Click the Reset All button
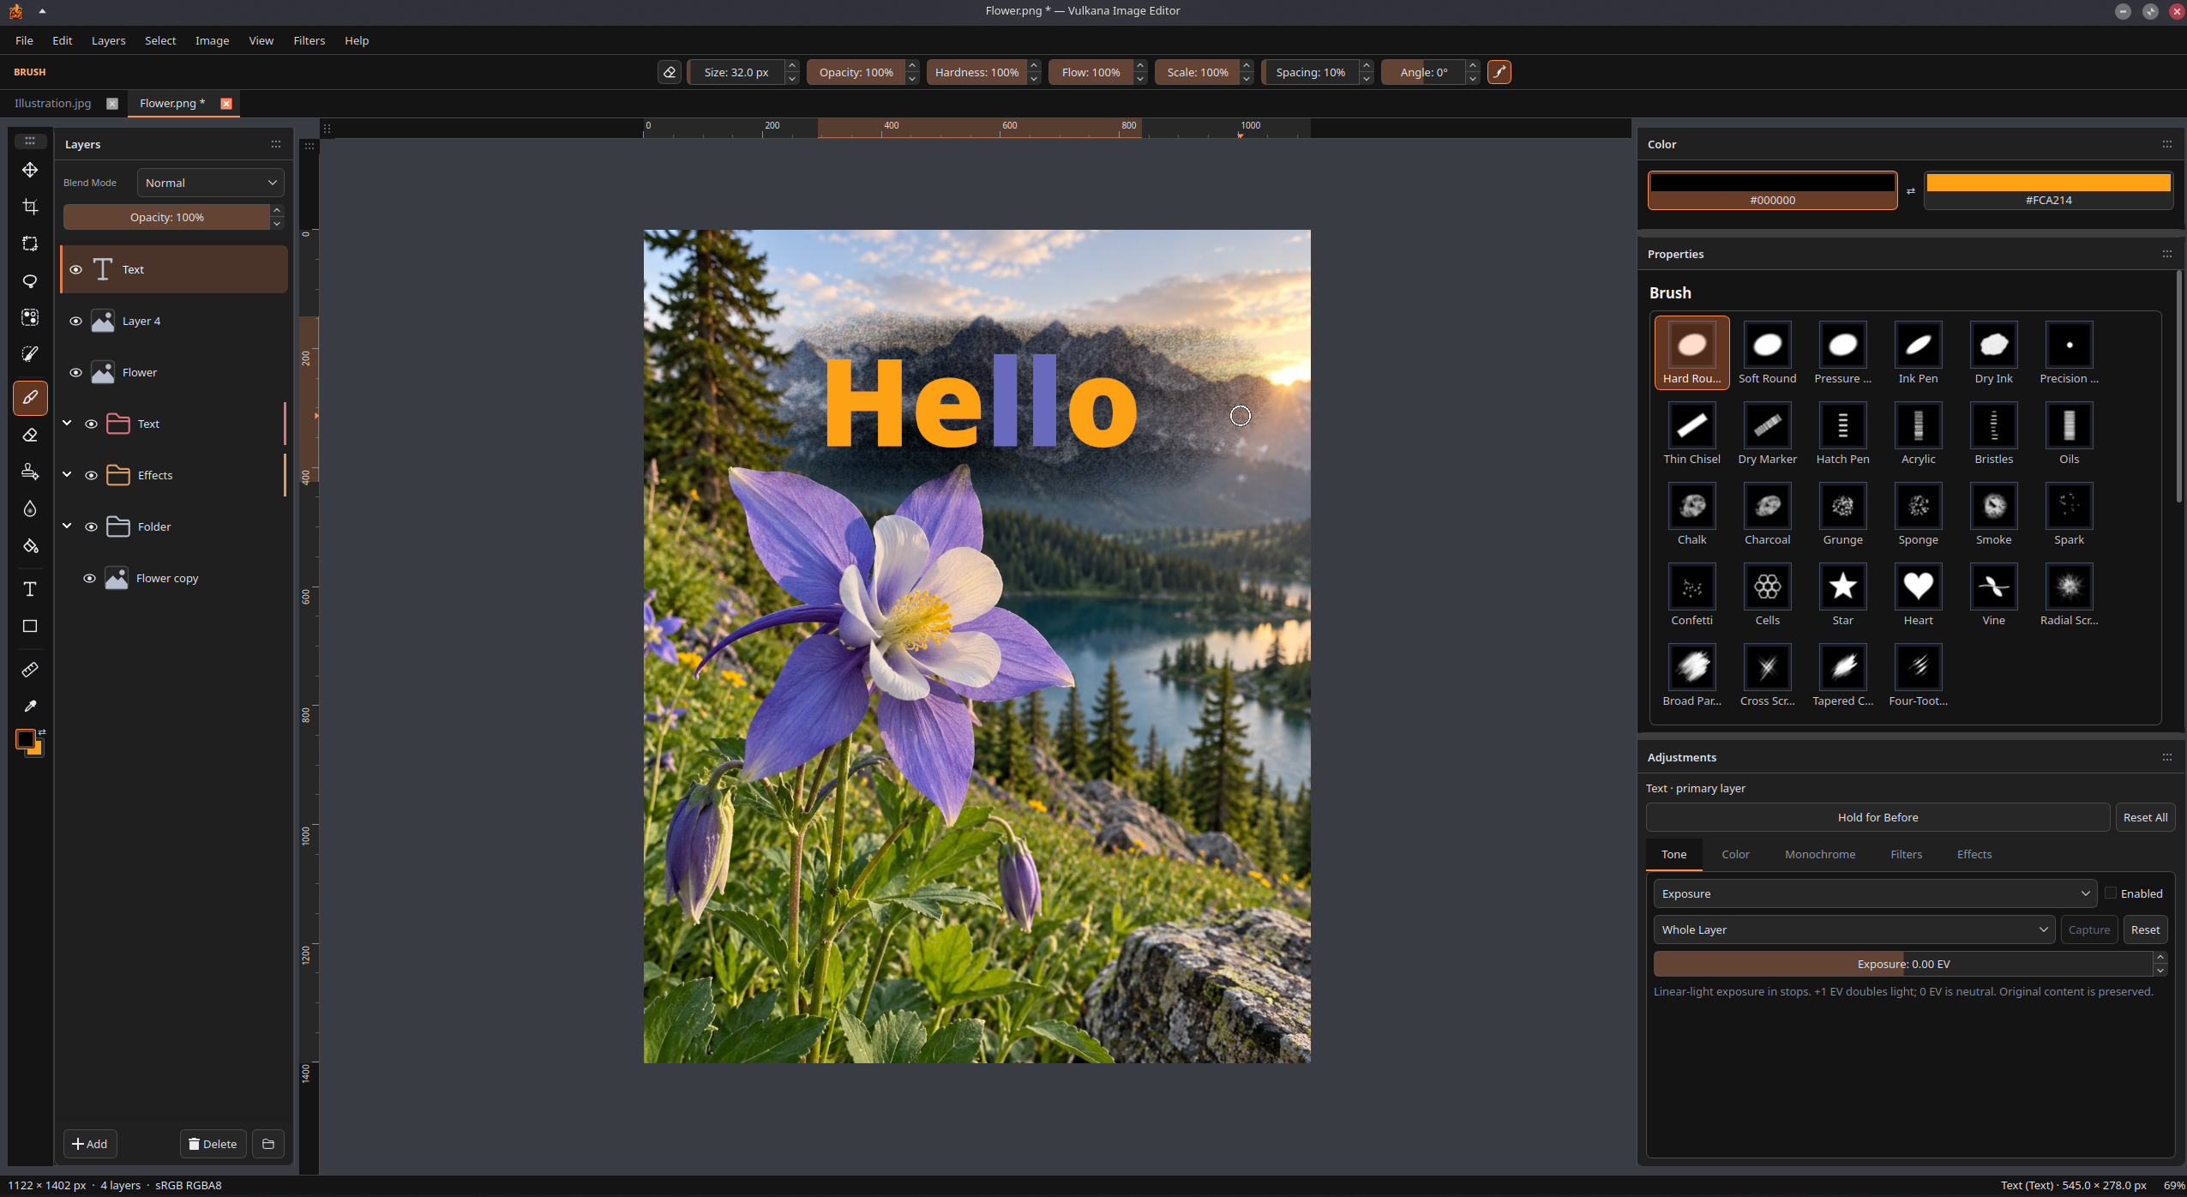 (x=2145, y=817)
